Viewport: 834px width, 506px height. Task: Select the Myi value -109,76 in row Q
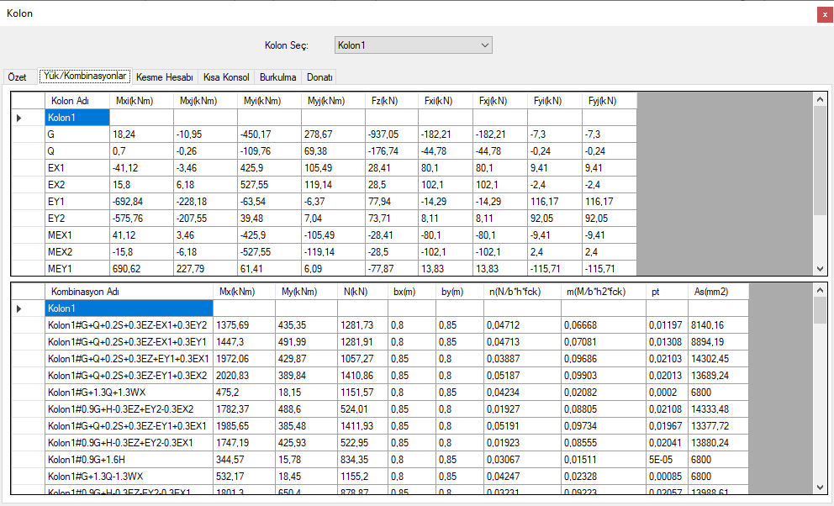(269, 151)
